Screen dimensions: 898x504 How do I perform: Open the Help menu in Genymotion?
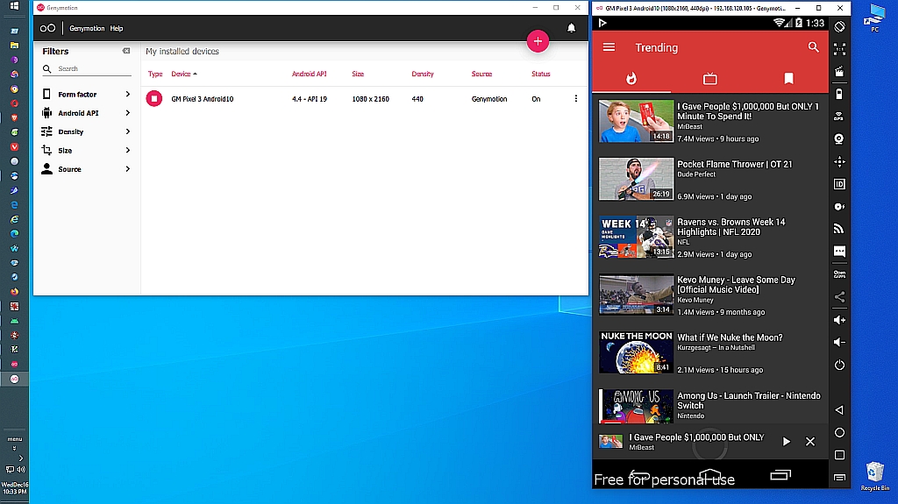click(117, 28)
